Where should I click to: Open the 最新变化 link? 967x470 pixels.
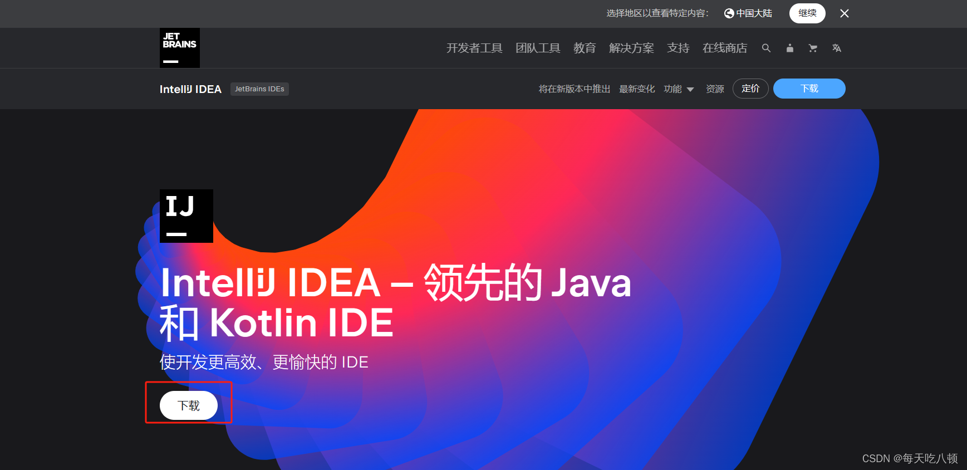637,89
